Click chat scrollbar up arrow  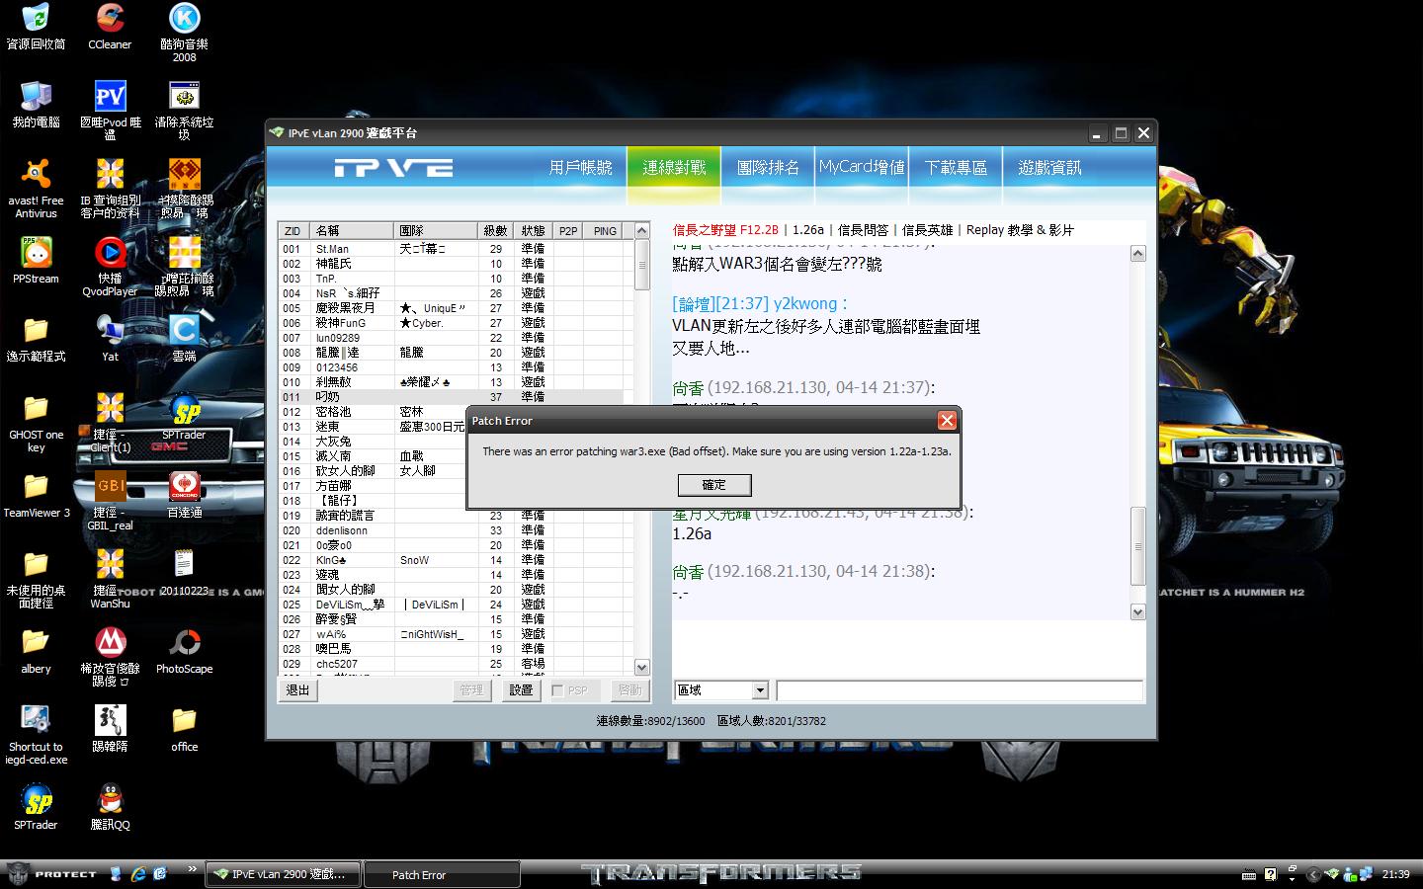[x=1137, y=254]
